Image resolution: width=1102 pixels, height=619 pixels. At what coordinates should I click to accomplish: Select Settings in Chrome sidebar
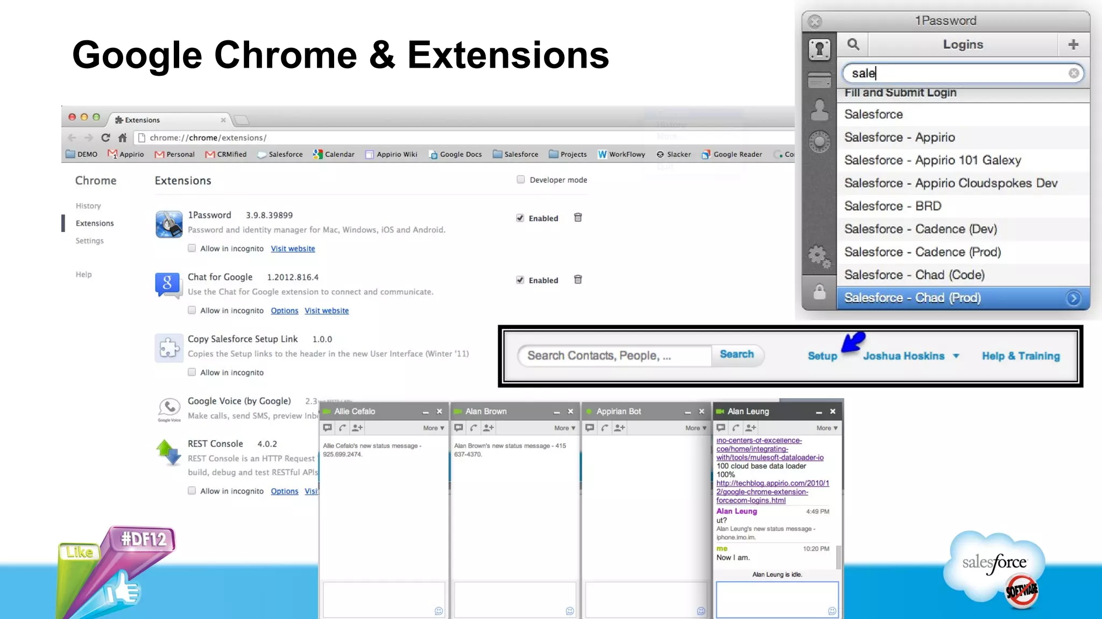(89, 241)
